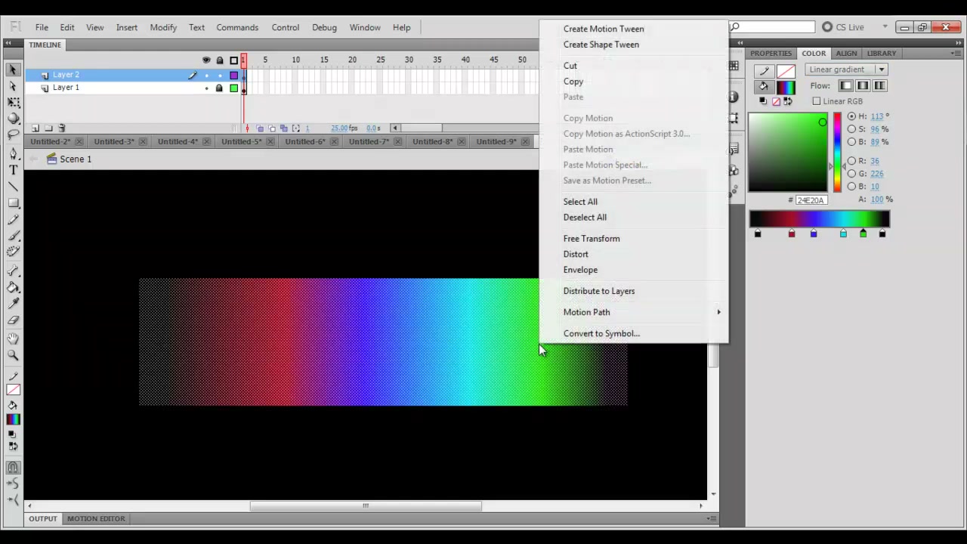Toggle lock on Layer 1
967x544 pixels.
pos(219,88)
